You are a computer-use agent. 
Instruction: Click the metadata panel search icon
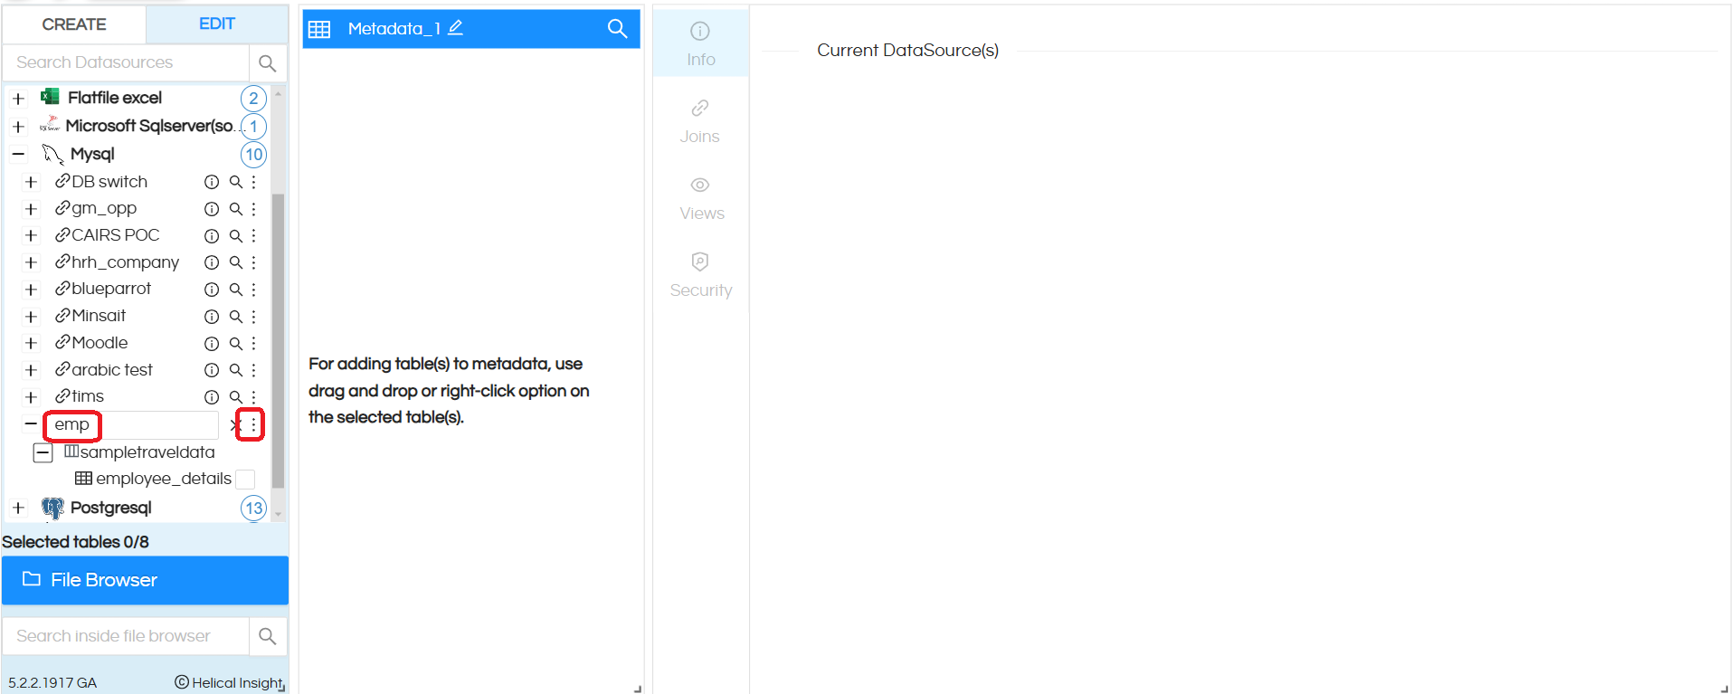[x=617, y=28]
